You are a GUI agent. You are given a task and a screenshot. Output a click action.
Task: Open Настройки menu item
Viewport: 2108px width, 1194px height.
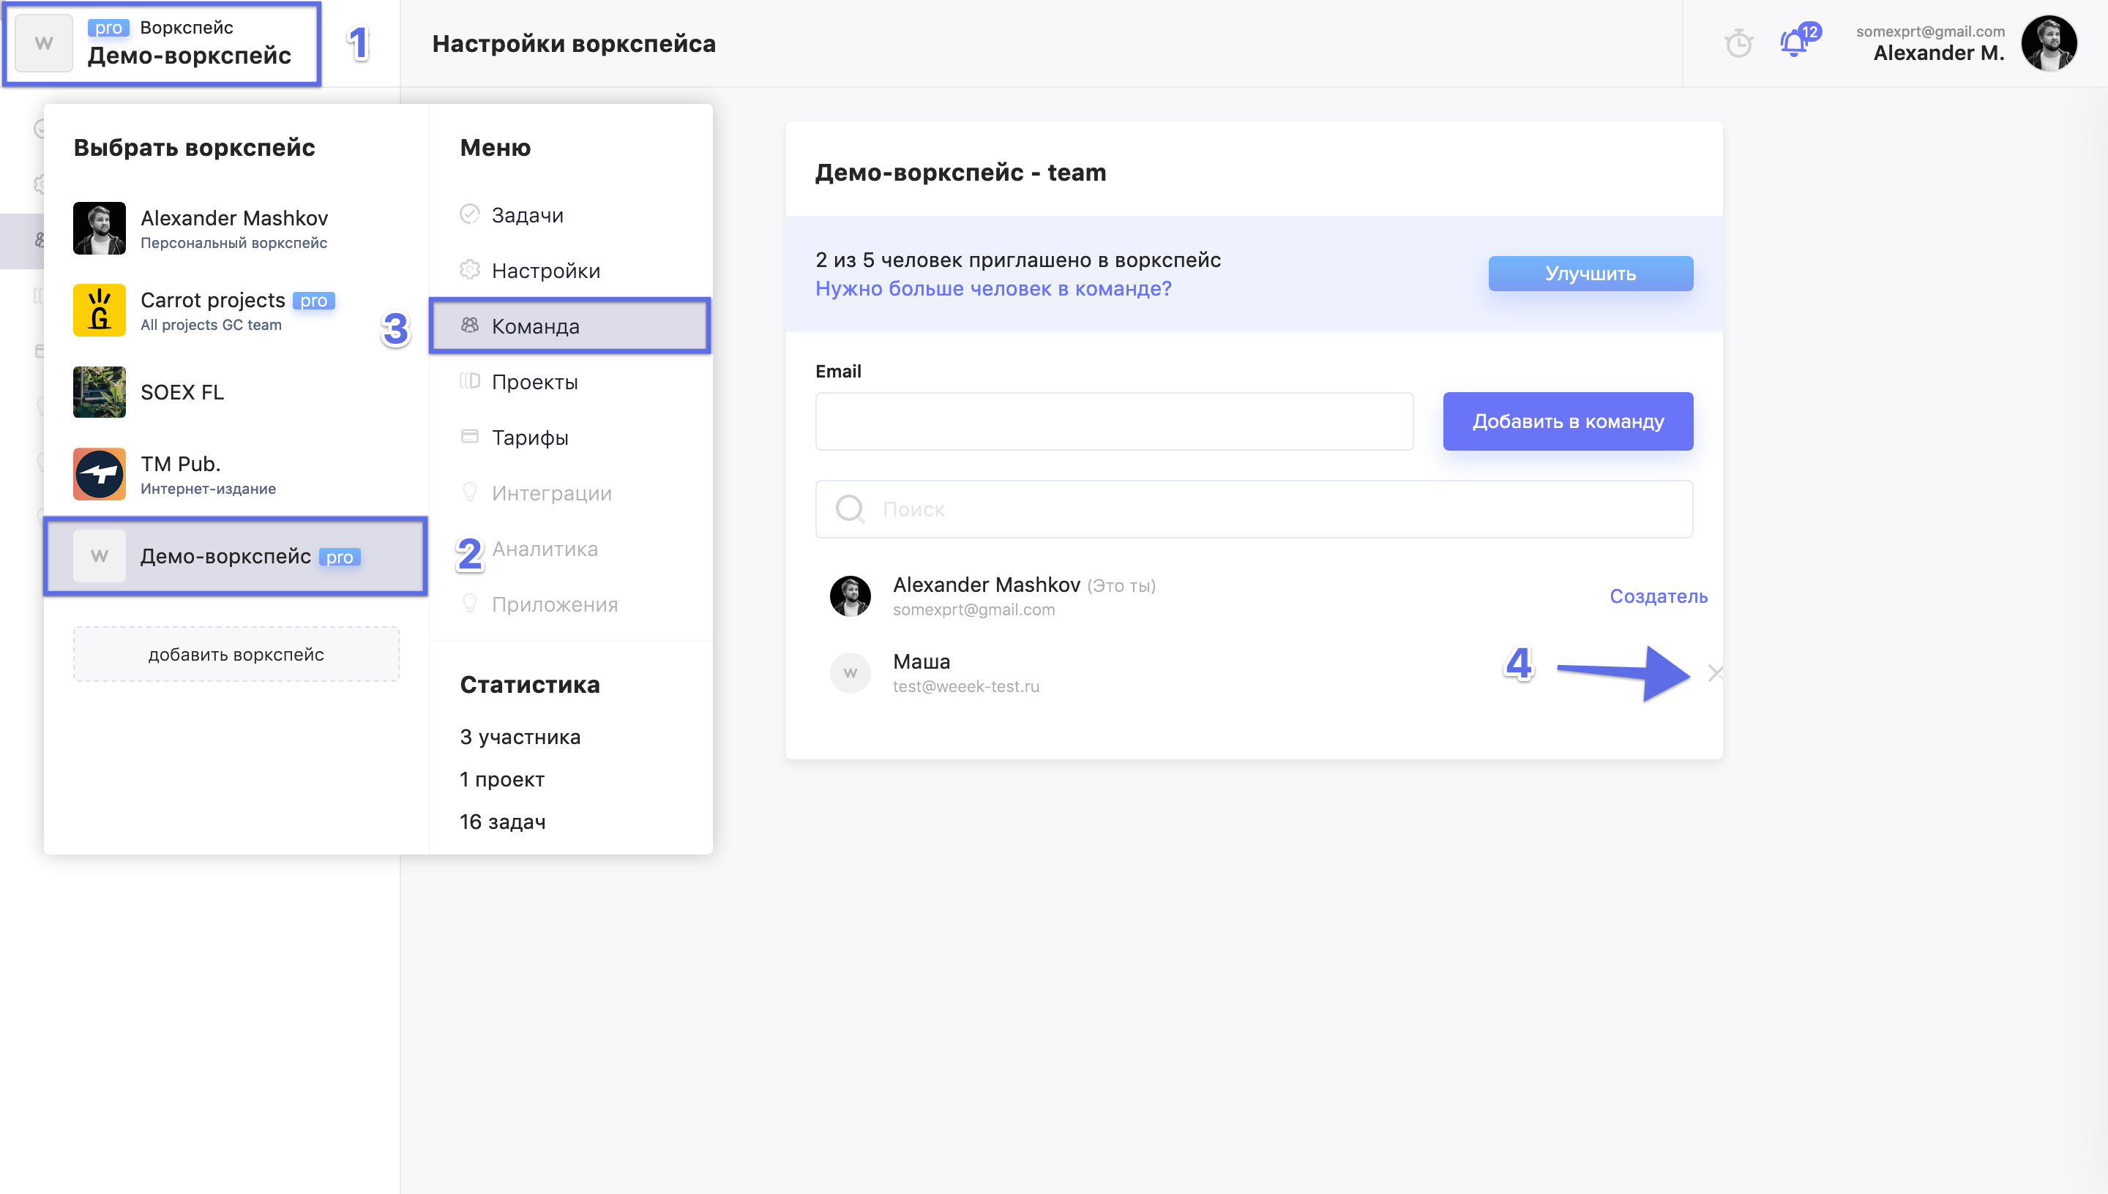[x=569, y=271]
